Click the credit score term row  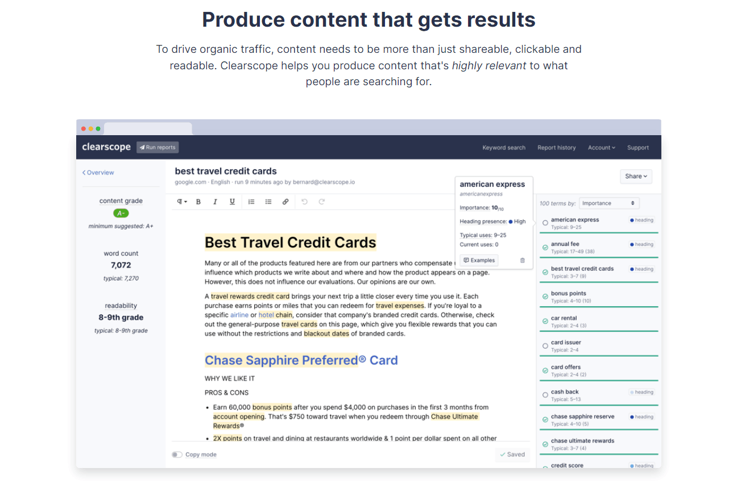[598, 465]
